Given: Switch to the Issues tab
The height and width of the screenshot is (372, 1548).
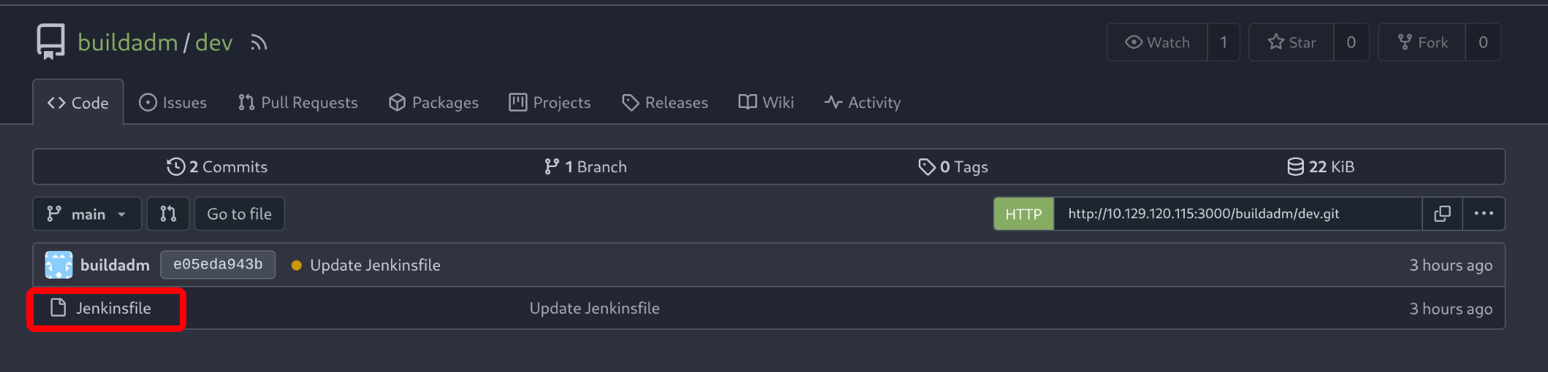Looking at the screenshot, I should 173,103.
